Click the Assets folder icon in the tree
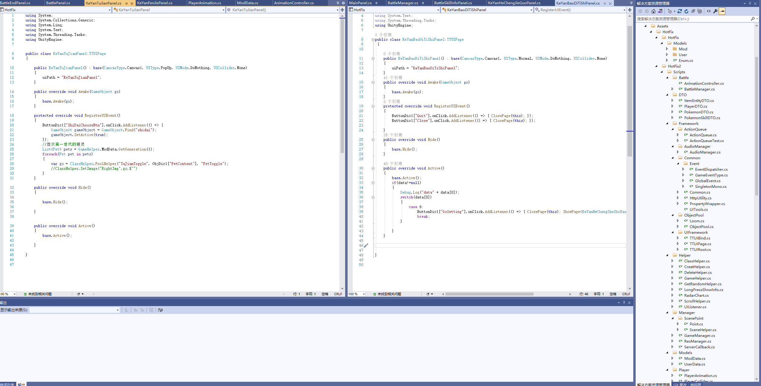 pos(653,26)
